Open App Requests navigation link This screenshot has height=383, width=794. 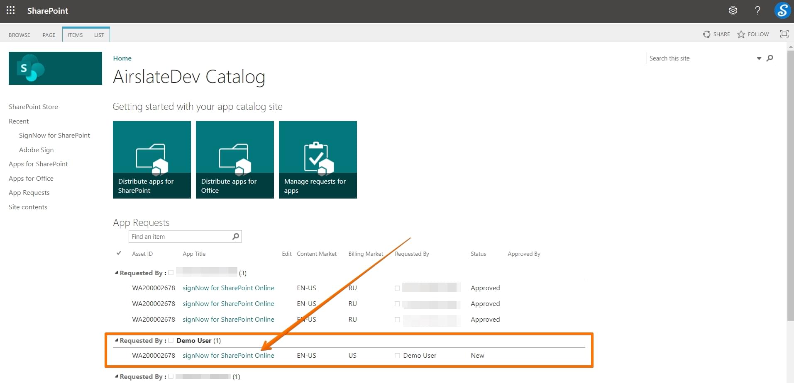click(x=29, y=193)
